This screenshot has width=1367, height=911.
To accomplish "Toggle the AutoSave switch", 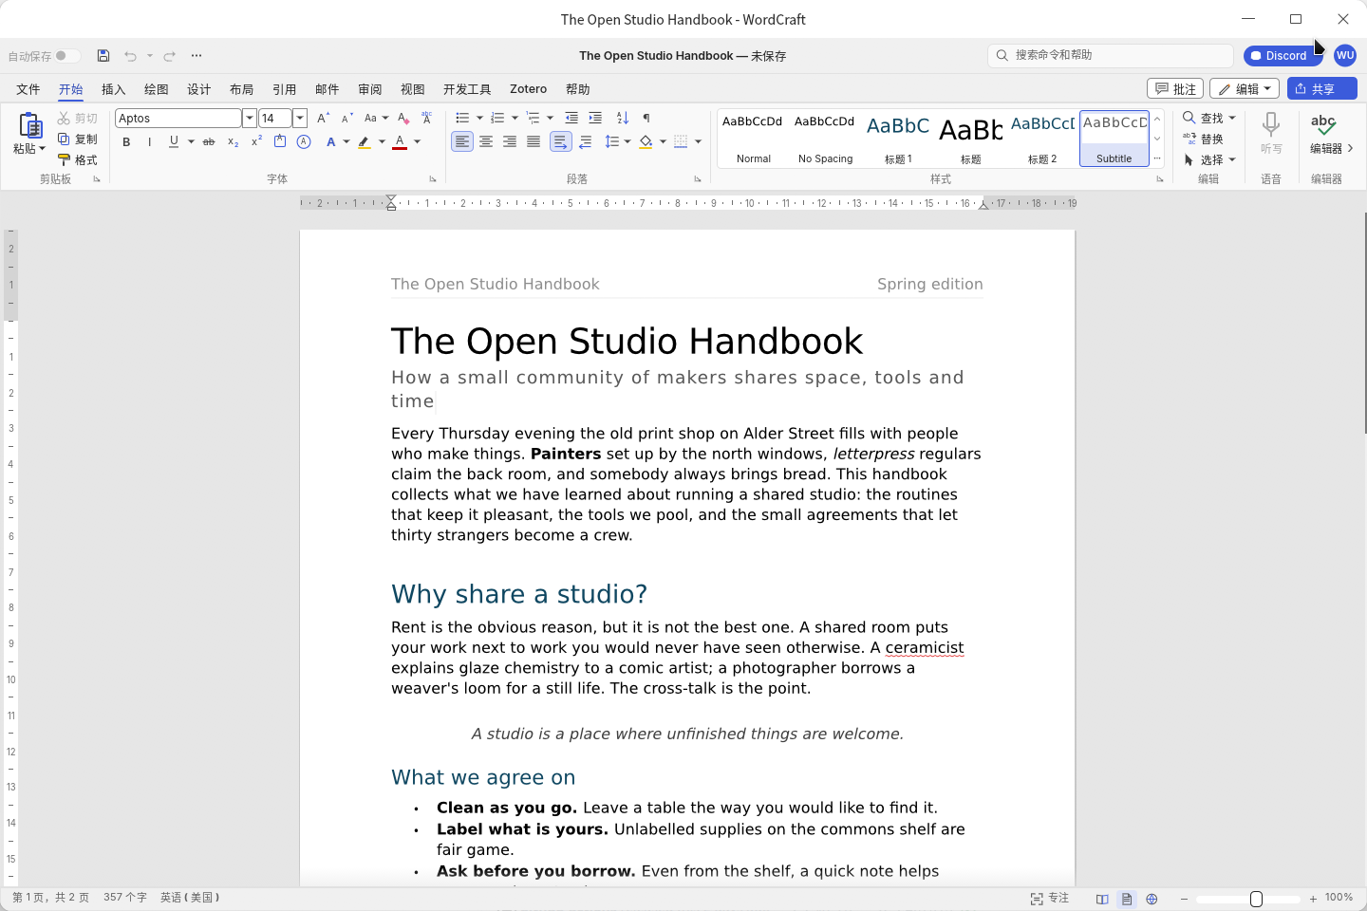I will (x=66, y=56).
